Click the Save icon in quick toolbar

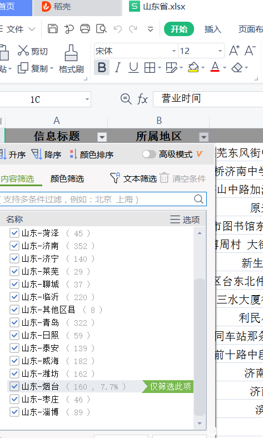click(x=52, y=29)
